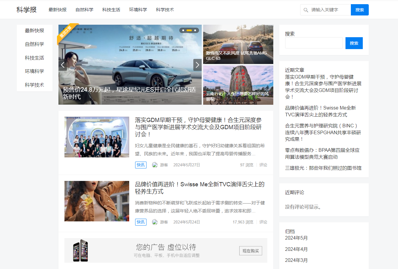Click 评论 link on the Swisse Me article

tap(263, 222)
